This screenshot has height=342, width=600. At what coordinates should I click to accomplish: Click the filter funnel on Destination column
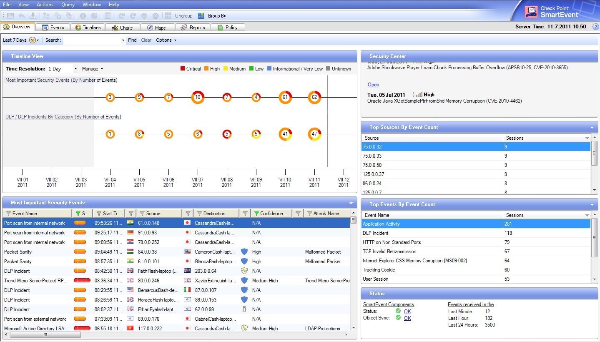click(199, 214)
